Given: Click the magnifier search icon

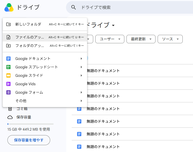Looking at the screenshot, I should point(73,7).
